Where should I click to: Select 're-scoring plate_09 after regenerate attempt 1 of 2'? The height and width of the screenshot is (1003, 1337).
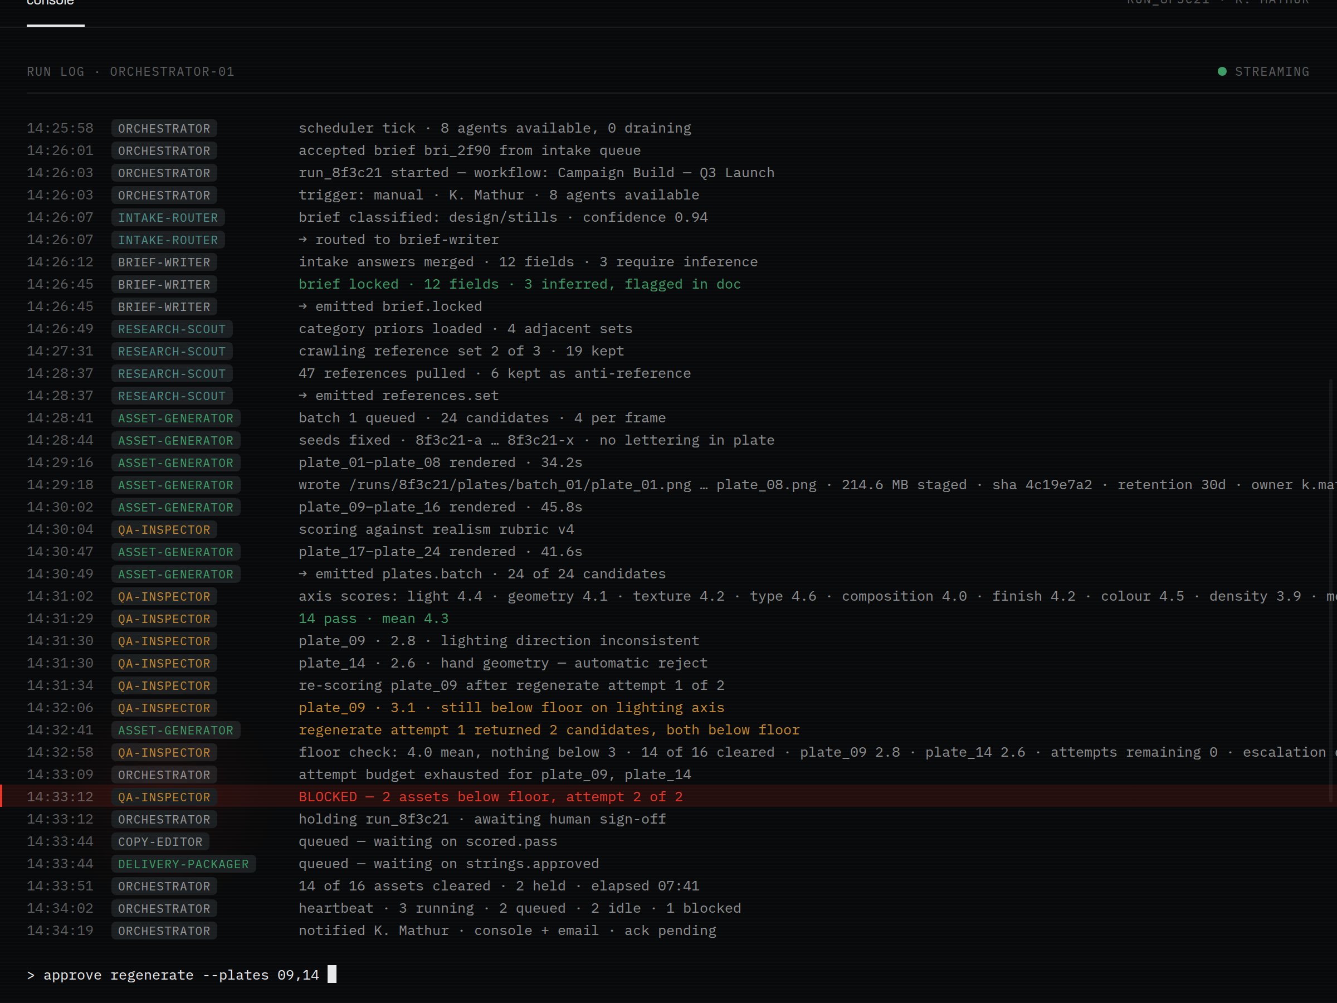[511, 685]
